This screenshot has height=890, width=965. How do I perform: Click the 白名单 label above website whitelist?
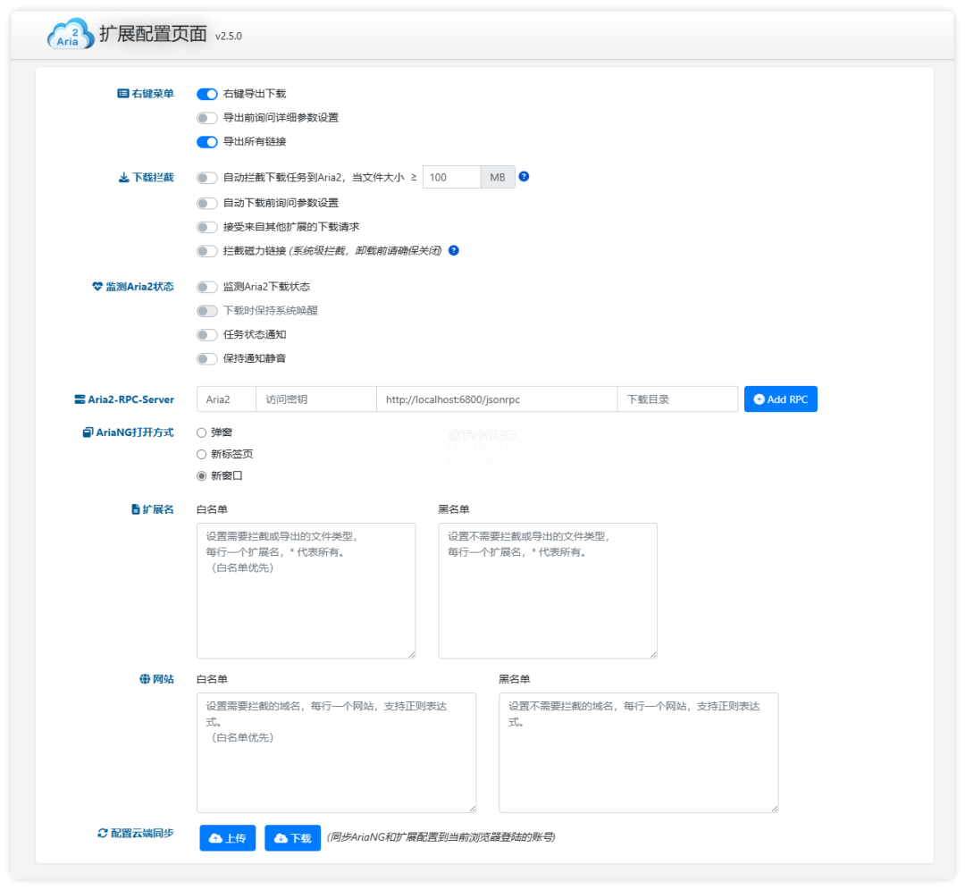pos(212,679)
